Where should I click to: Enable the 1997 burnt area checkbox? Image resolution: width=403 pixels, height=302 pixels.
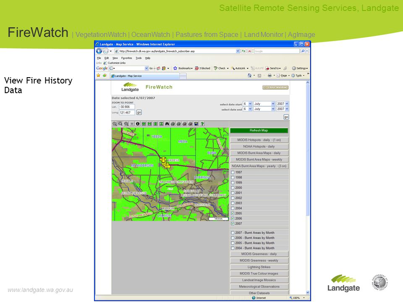(233, 172)
